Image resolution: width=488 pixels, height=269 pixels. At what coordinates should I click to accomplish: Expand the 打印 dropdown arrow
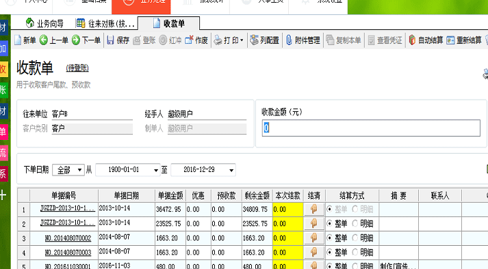pos(242,40)
